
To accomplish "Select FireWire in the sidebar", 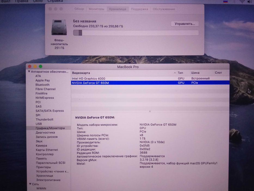I will click(41, 93).
